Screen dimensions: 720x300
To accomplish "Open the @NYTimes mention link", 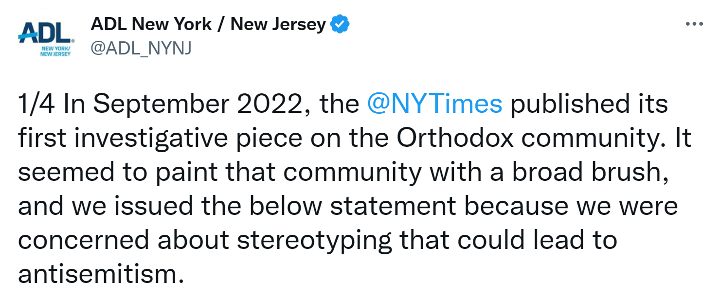I will click(x=434, y=104).
